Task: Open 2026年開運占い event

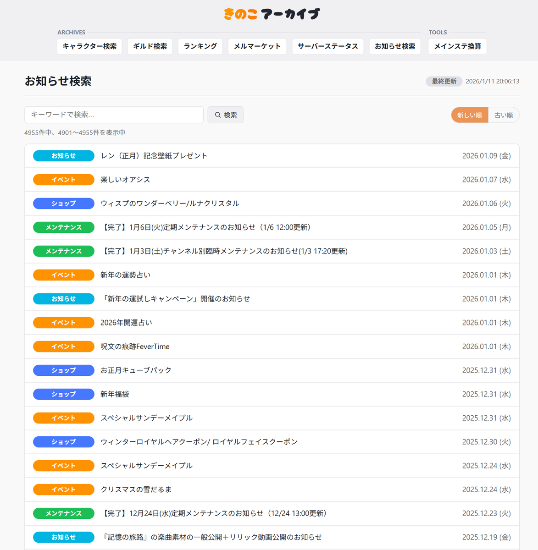Action: pos(272,323)
